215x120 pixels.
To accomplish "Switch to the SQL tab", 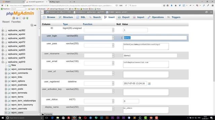I will [x=81, y=17].
